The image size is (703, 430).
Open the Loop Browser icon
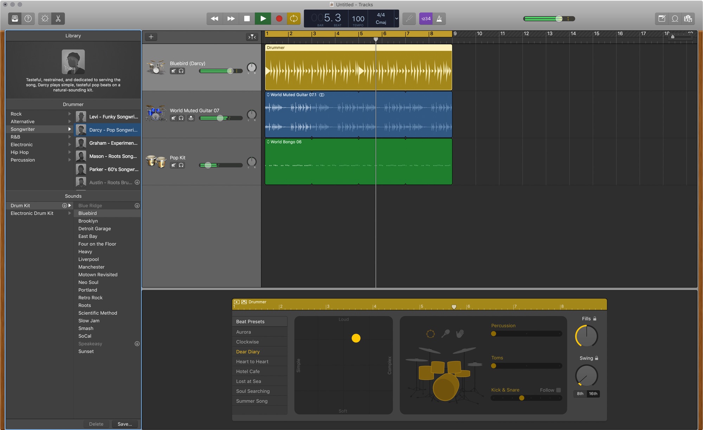[x=675, y=19]
